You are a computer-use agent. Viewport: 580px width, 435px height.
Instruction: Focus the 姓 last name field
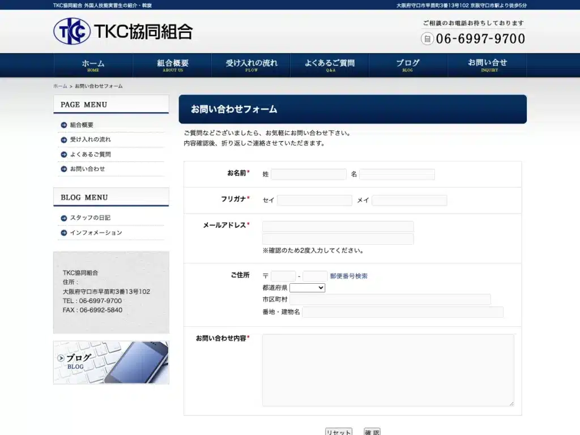pyautogui.click(x=309, y=174)
